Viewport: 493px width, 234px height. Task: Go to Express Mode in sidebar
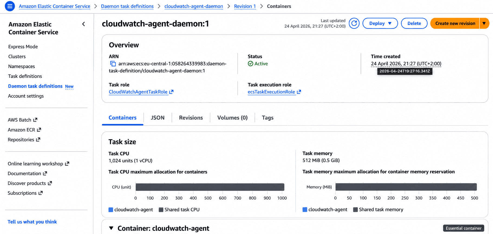pos(23,47)
